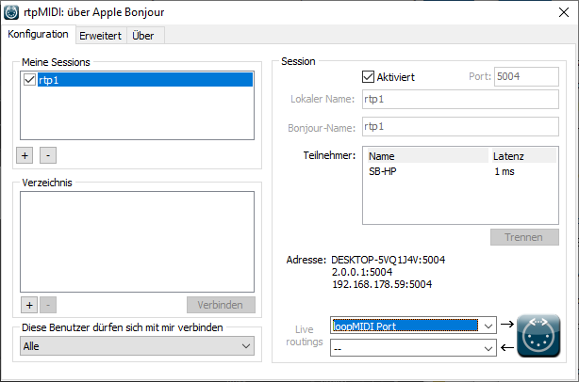Image resolution: width=579 pixels, height=382 pixels.
Task: Toggle the rtp1 session checkbox
Action: tap(29, 81)
